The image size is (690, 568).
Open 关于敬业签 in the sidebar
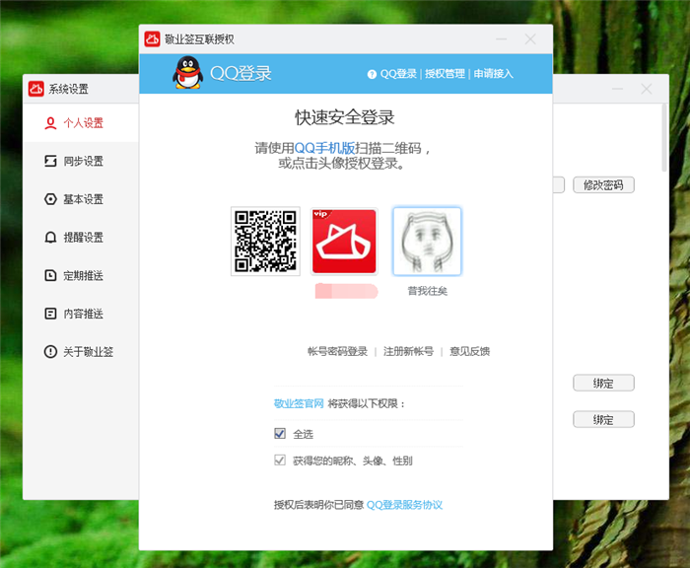pyautogui.click(x=81, y=352)
